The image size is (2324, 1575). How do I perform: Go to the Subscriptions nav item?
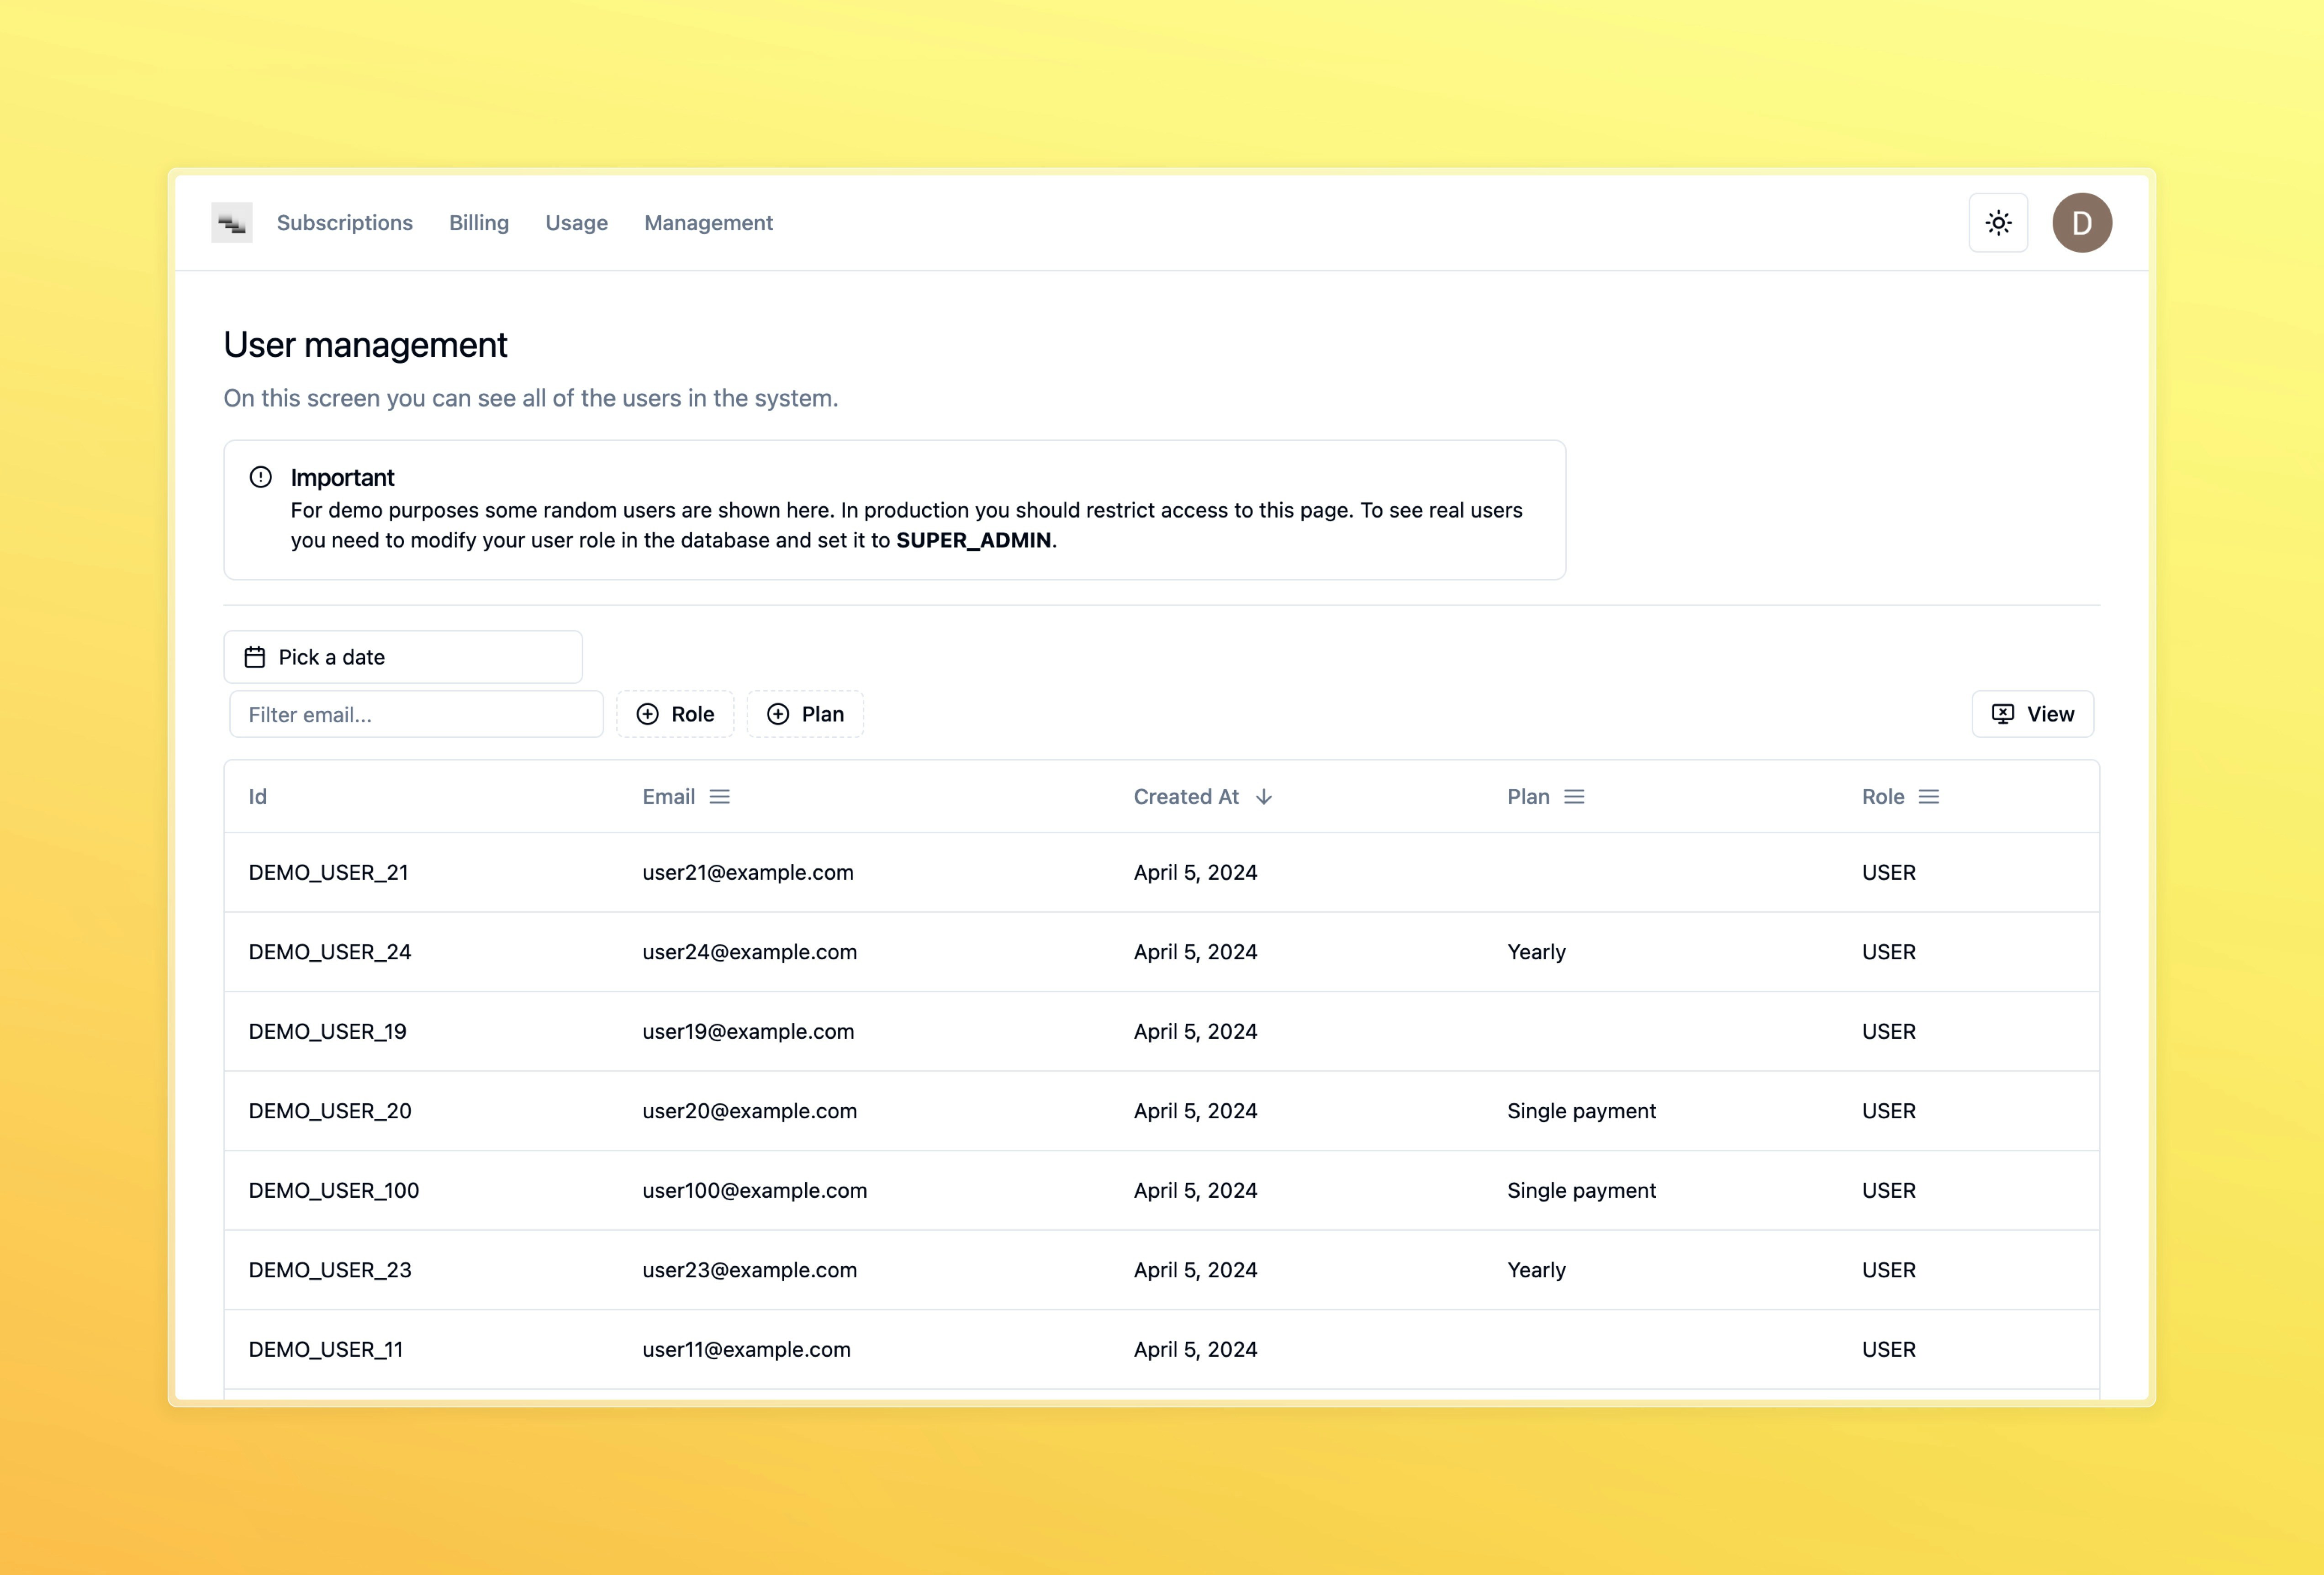pos(344,223)
